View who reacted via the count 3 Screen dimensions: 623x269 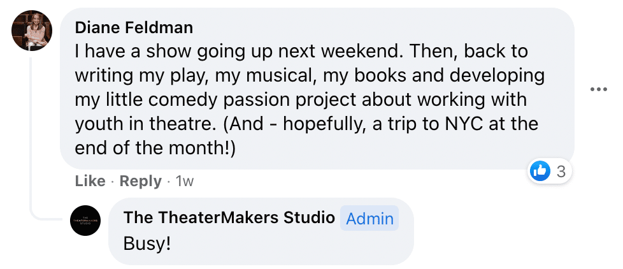[561, 171]
